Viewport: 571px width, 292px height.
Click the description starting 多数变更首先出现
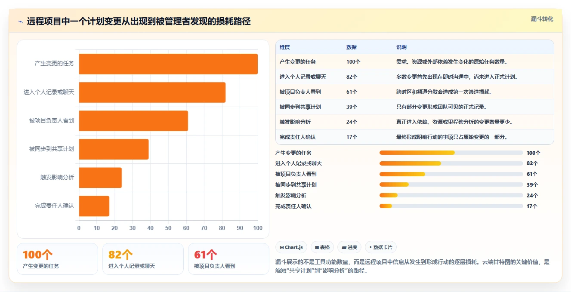(x=457, y=77)
